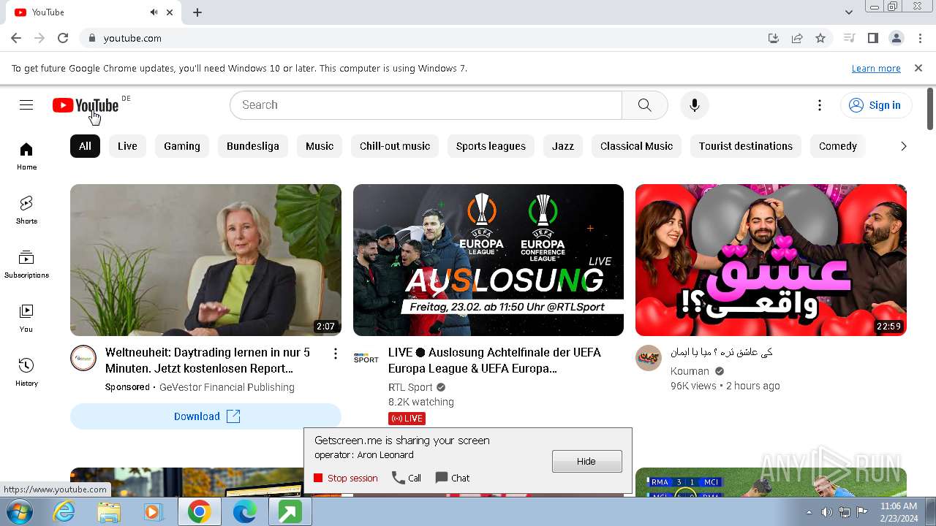
Task: Open ad options menu for Daytrading video
Action: [x=336, y=354]
